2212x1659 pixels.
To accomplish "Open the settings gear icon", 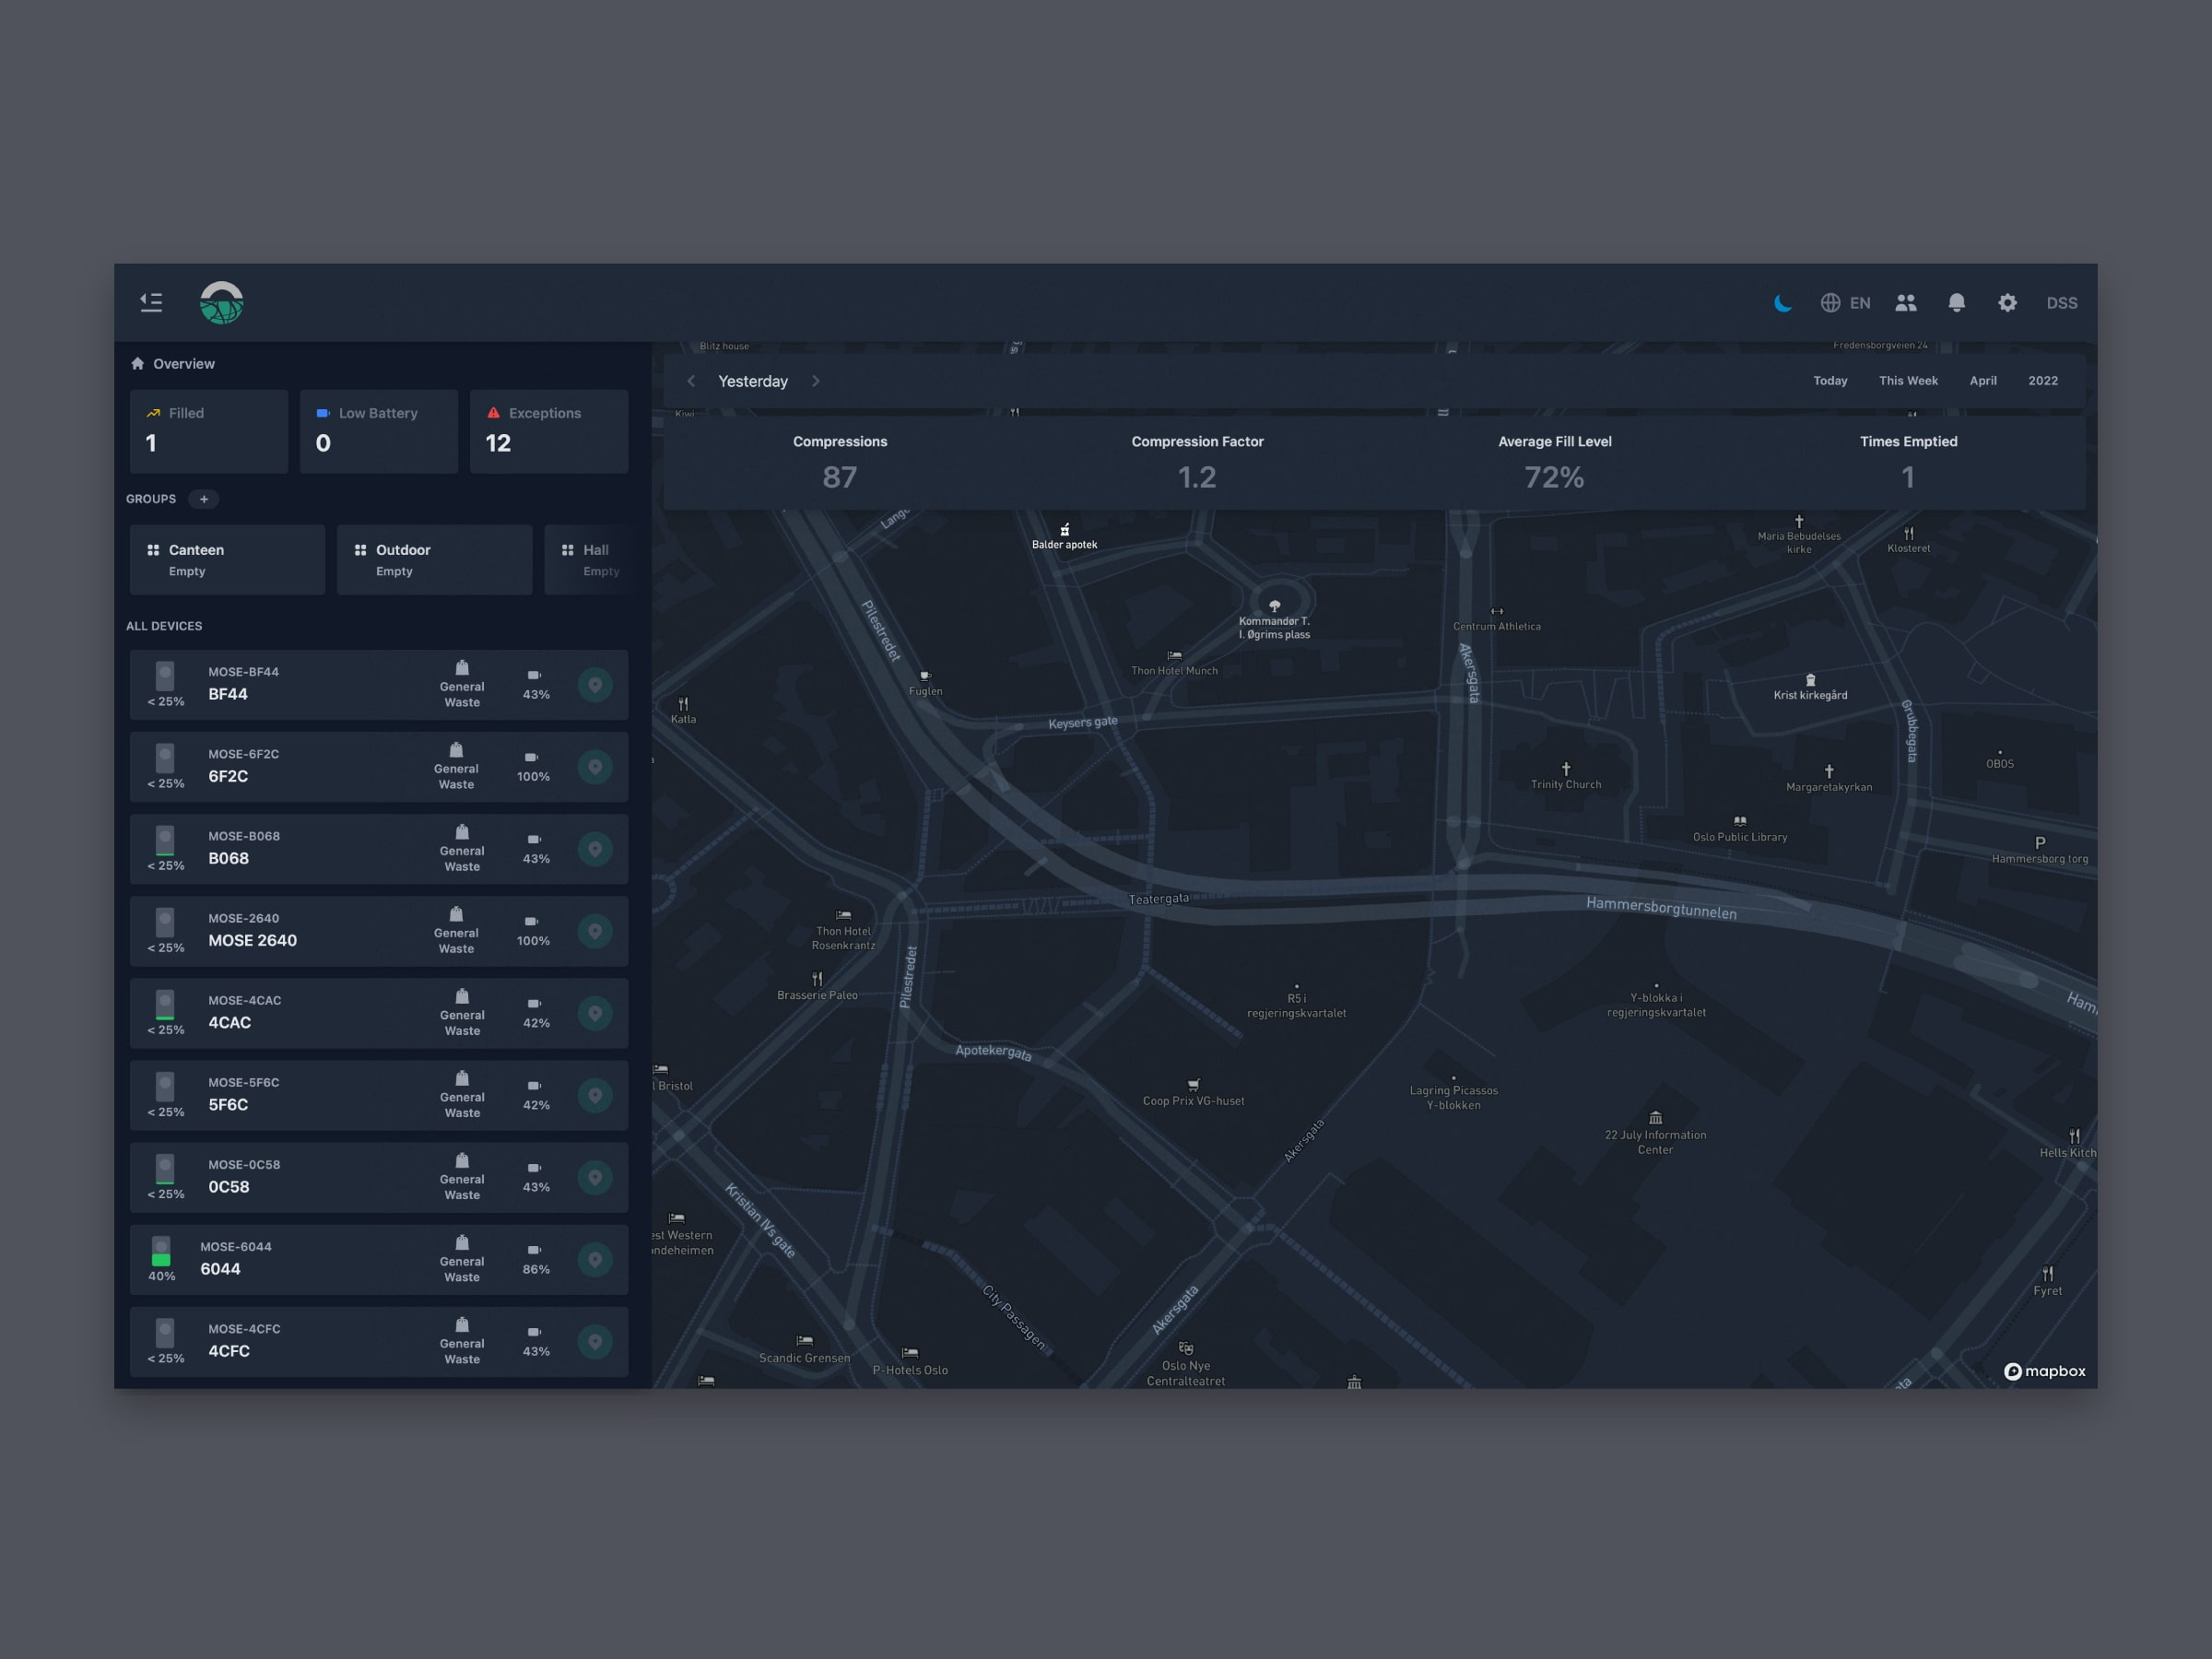I will pos(2007,303).
